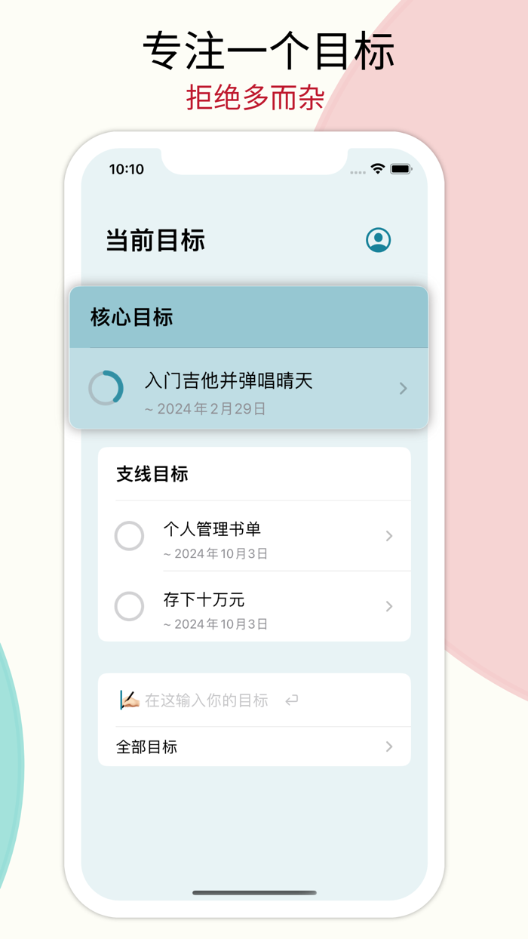Expand the 存下十万元 goal
The height and width of the screenshot is (939, 528).
click(388, 606)
